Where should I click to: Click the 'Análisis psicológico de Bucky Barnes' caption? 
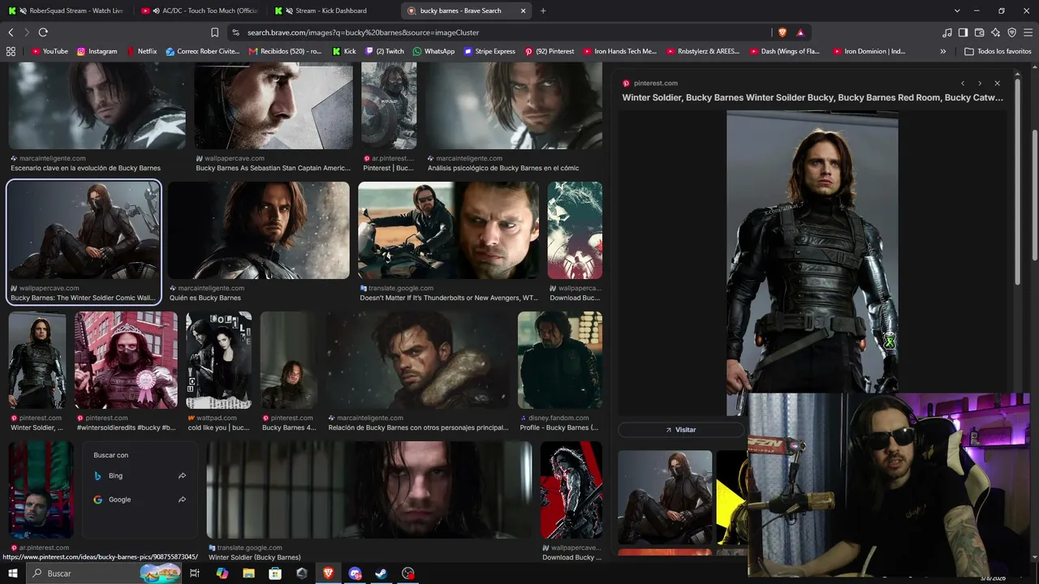coord(503,168)
